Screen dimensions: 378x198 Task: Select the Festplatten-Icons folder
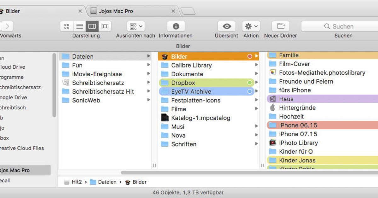(209, 100)
